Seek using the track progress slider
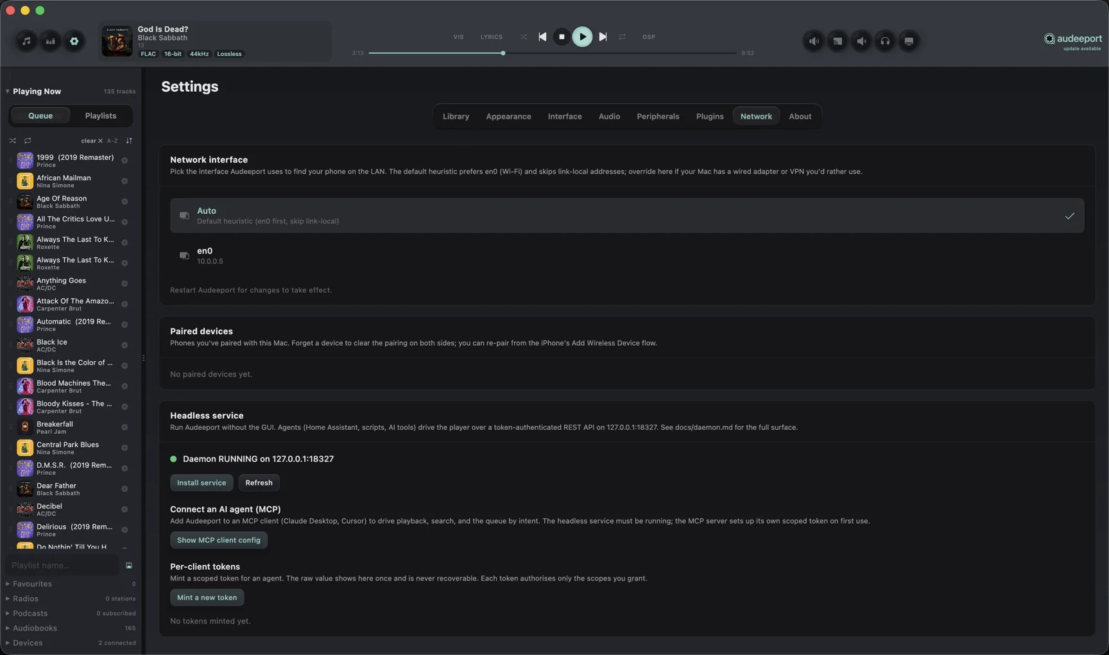Image resolution: width=1109 pixels, height=655 pixels. 553,53
